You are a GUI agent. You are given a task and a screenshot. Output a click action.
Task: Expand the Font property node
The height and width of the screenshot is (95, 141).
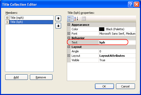click(69, 34)
